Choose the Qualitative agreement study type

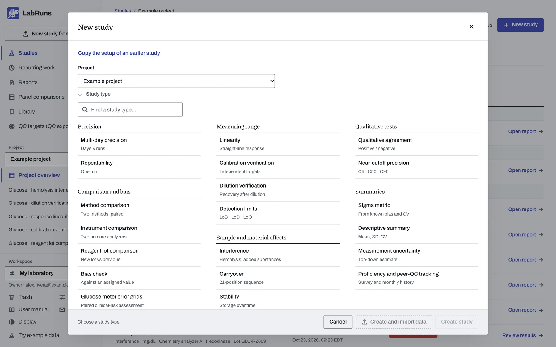417,144
